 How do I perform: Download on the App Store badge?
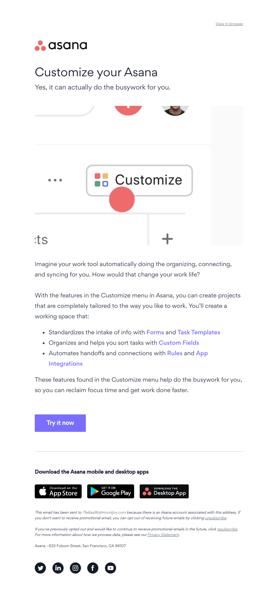coord(58,491)
